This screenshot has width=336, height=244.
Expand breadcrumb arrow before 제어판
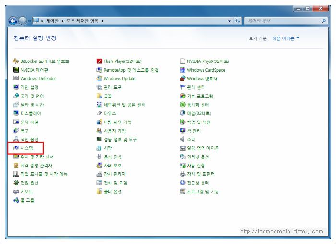(x=42, y=21)
